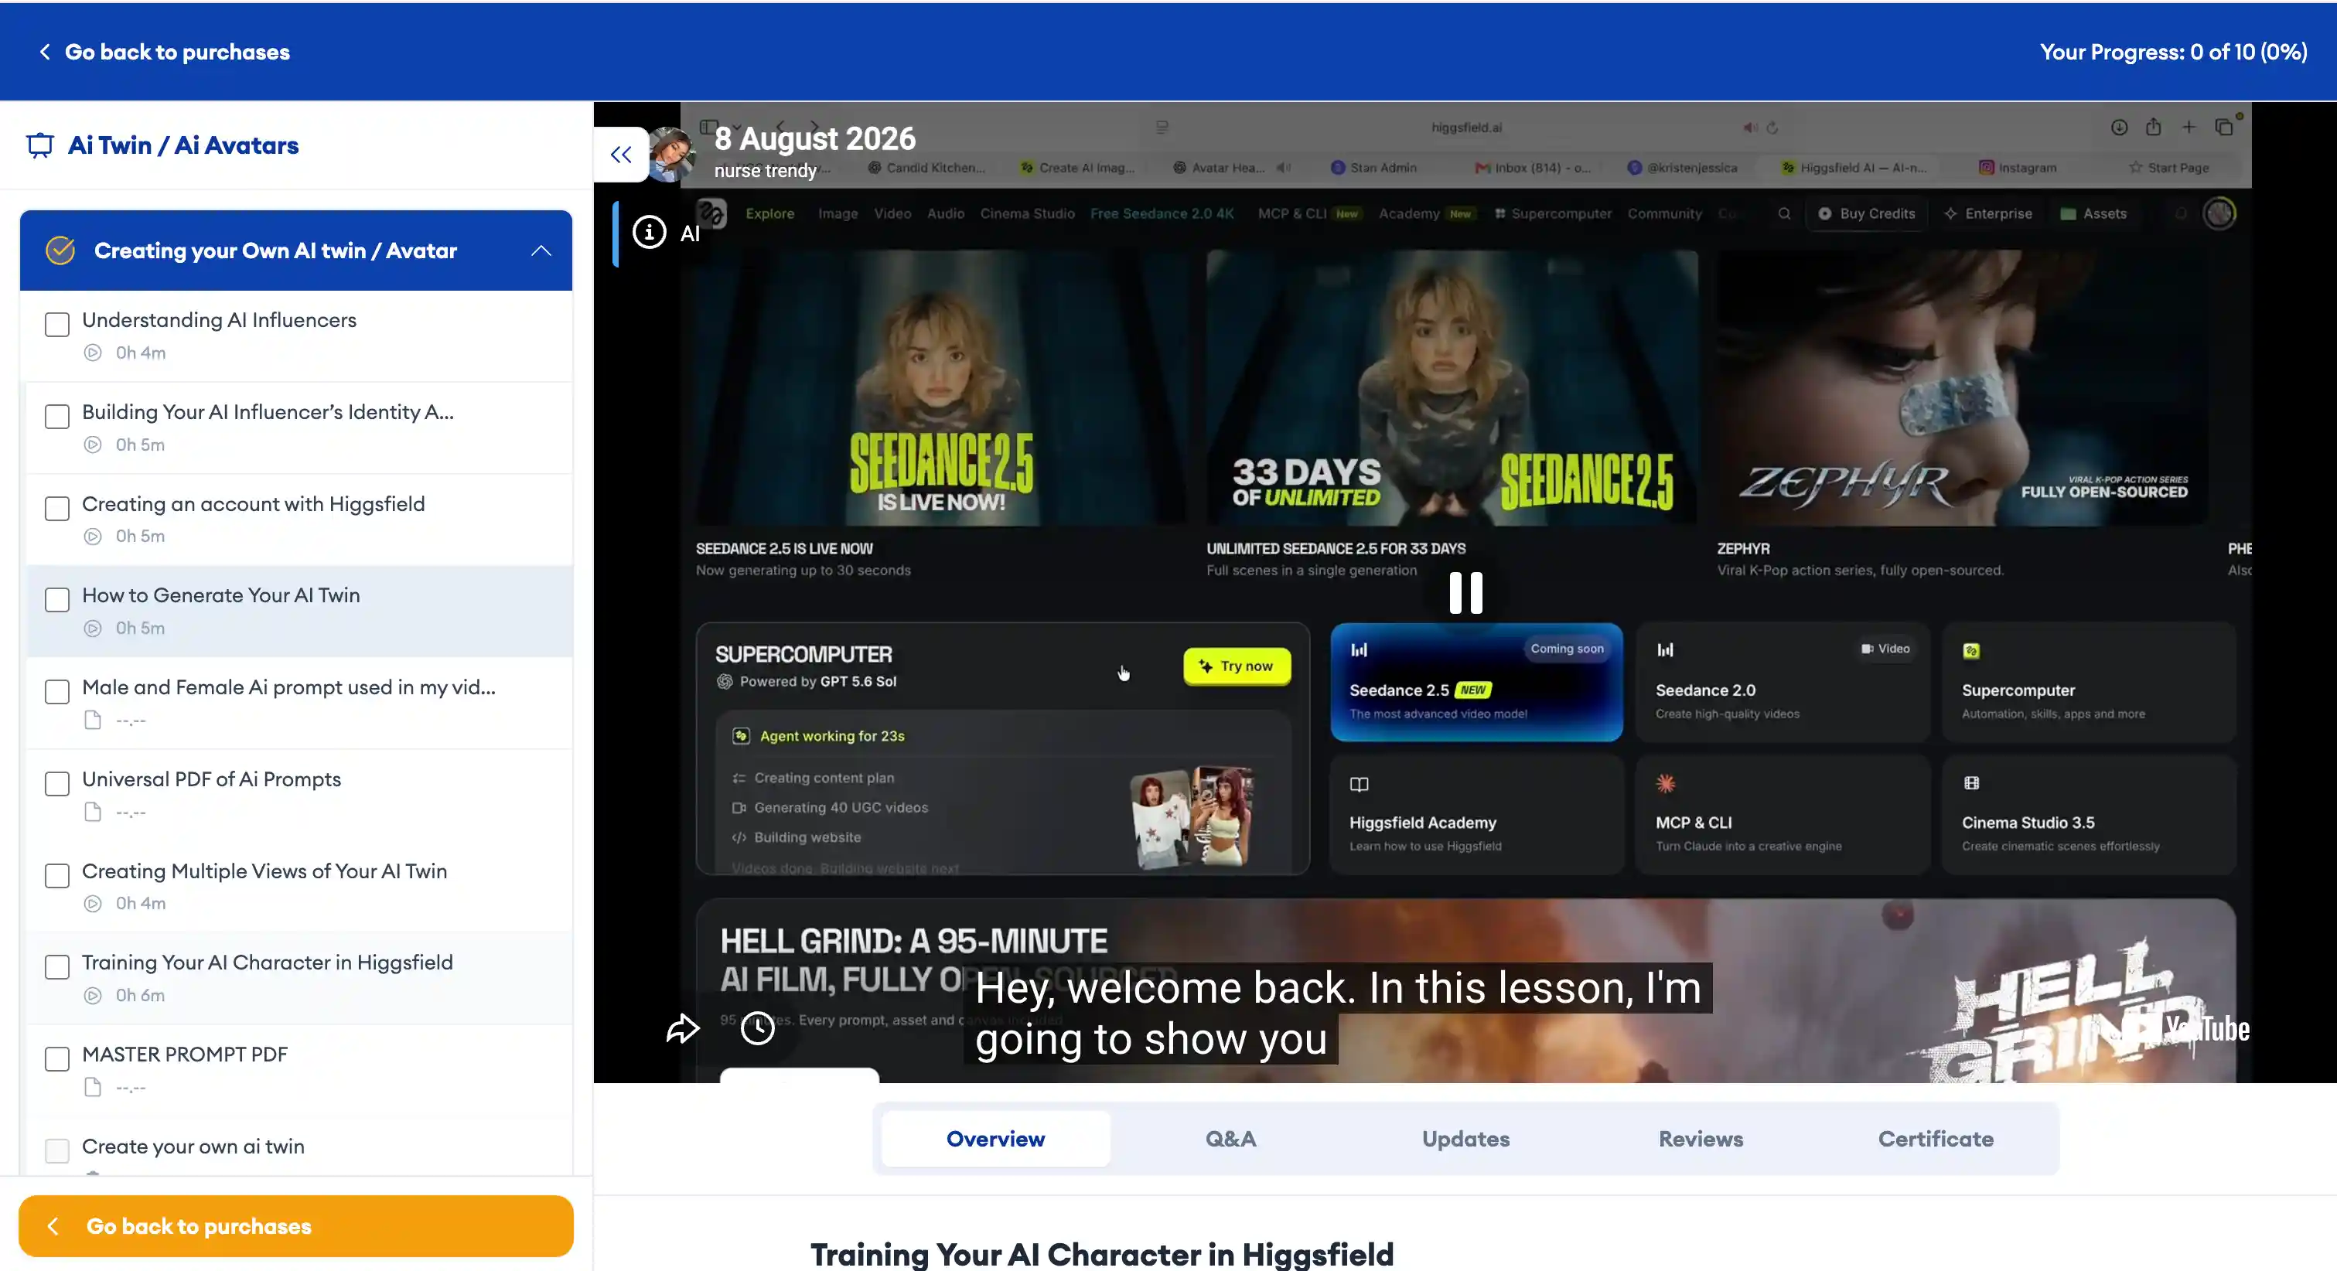Click the video caption text overlay
2337x1271 pixels.
click(x=1338, y=1013)
